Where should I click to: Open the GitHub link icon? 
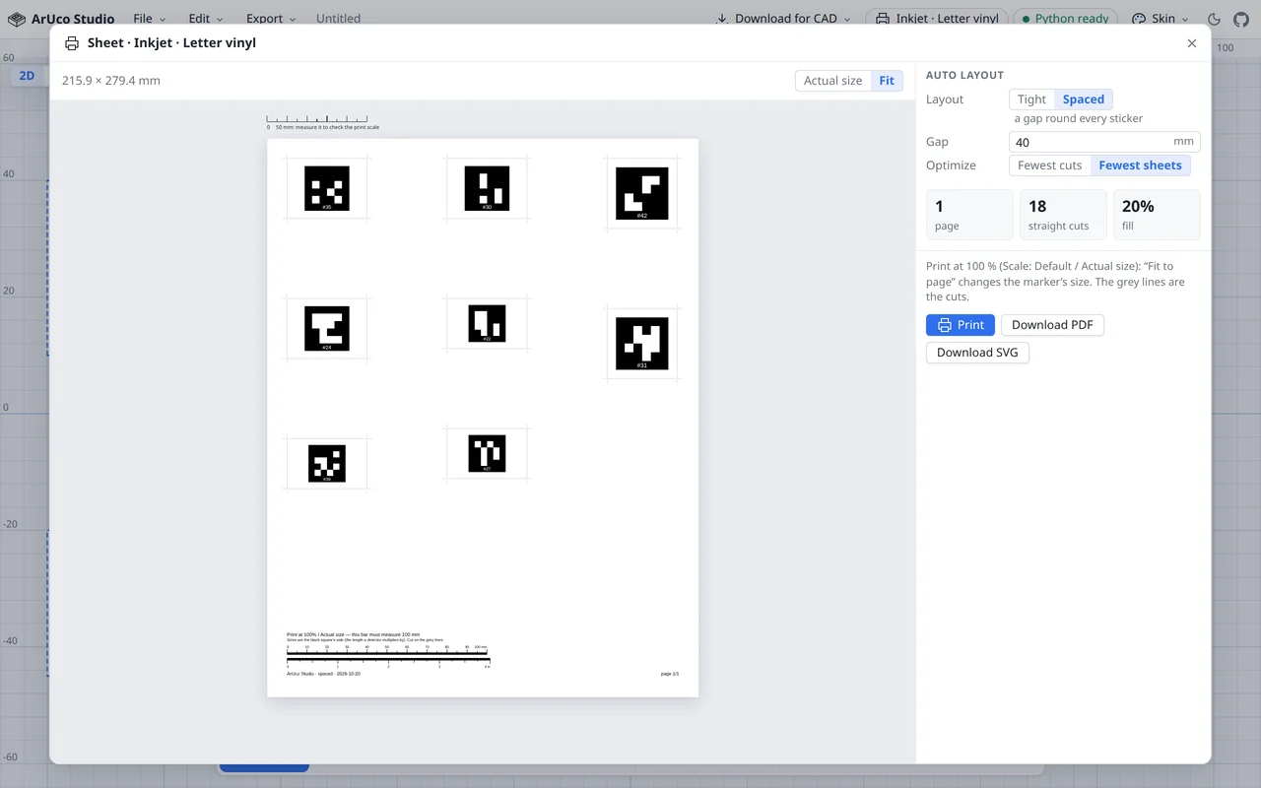coord(1241,19)
